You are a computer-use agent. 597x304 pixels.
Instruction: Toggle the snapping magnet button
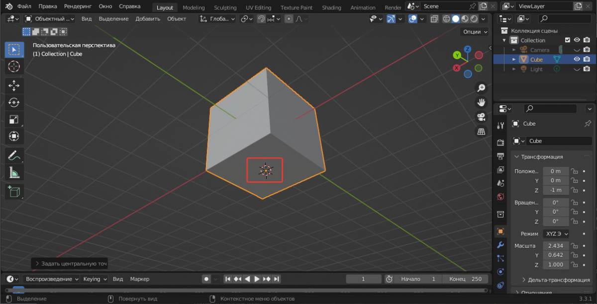[x=261, y=19]
